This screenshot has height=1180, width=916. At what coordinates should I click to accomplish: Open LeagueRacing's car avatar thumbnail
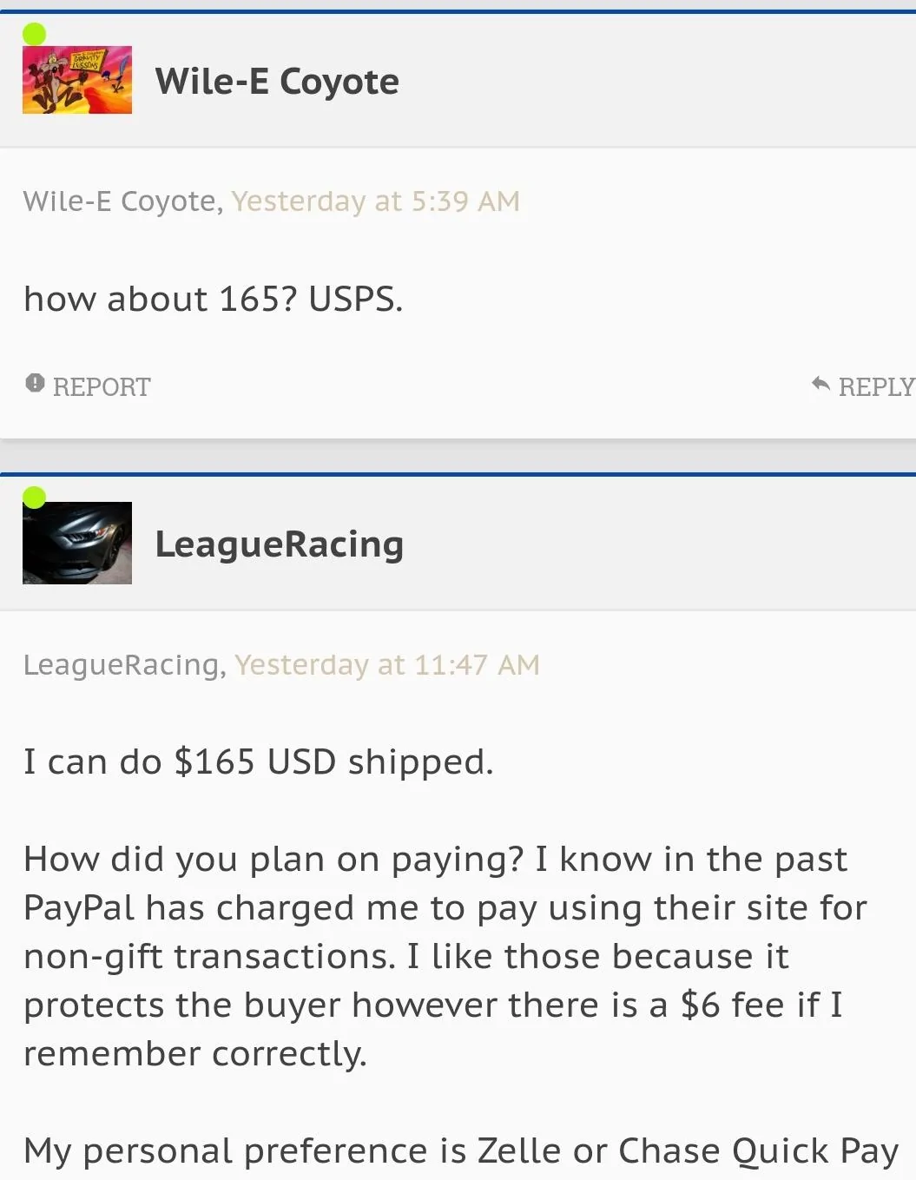(77, 543)
